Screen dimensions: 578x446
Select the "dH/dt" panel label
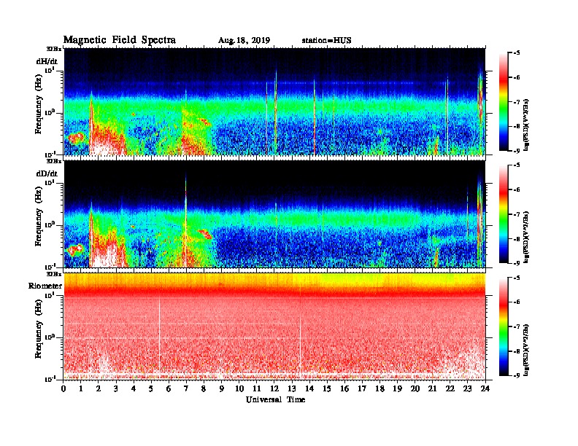(x=47, y=61)
